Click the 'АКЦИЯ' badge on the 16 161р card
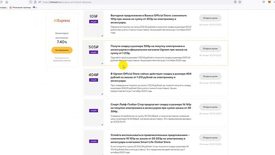The image size is (275, 155). 94,111
